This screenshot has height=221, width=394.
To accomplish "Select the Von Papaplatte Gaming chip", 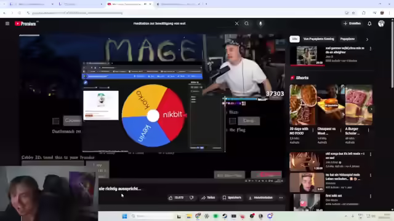I will click(319, 39).
